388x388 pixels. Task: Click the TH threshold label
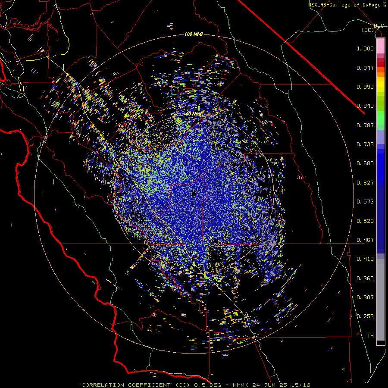coord(370,336)
